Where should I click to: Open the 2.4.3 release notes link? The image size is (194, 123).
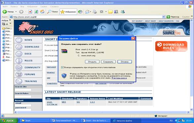92,102
